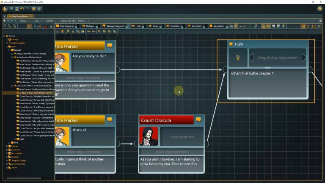Select the Export Rulesets item in navigator
This screenshot has width=325, height=183.
point(18,164)
